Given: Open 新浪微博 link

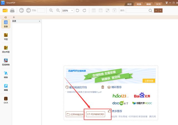Looking at the screenshot, I should pos(143,116).
